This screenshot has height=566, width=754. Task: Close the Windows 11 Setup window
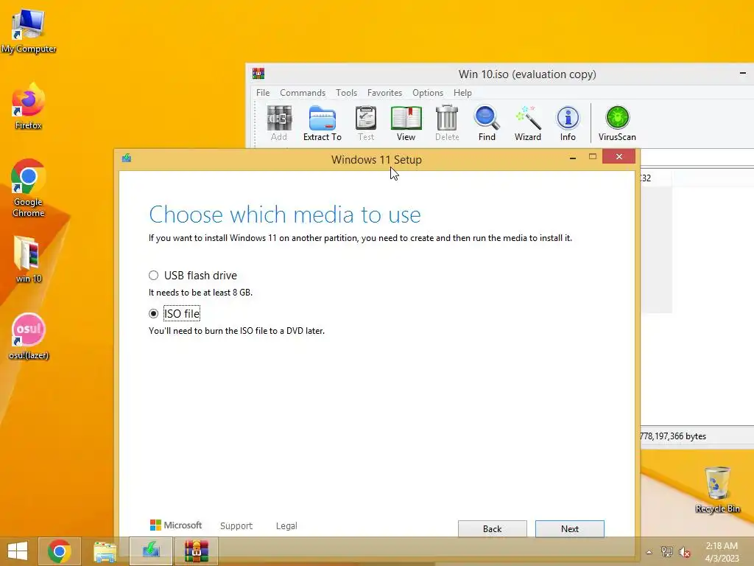[619, 156]
